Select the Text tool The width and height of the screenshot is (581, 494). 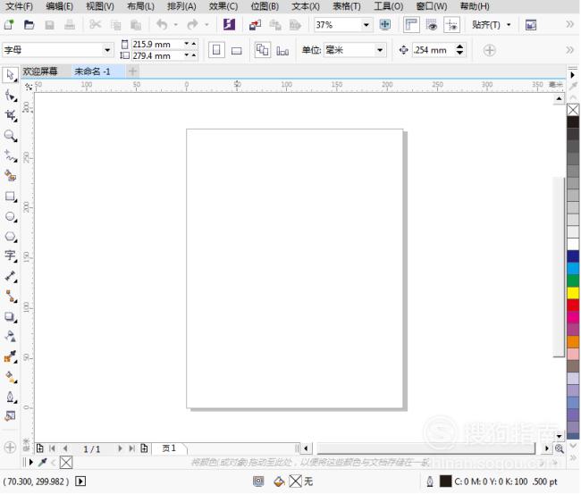11,255
